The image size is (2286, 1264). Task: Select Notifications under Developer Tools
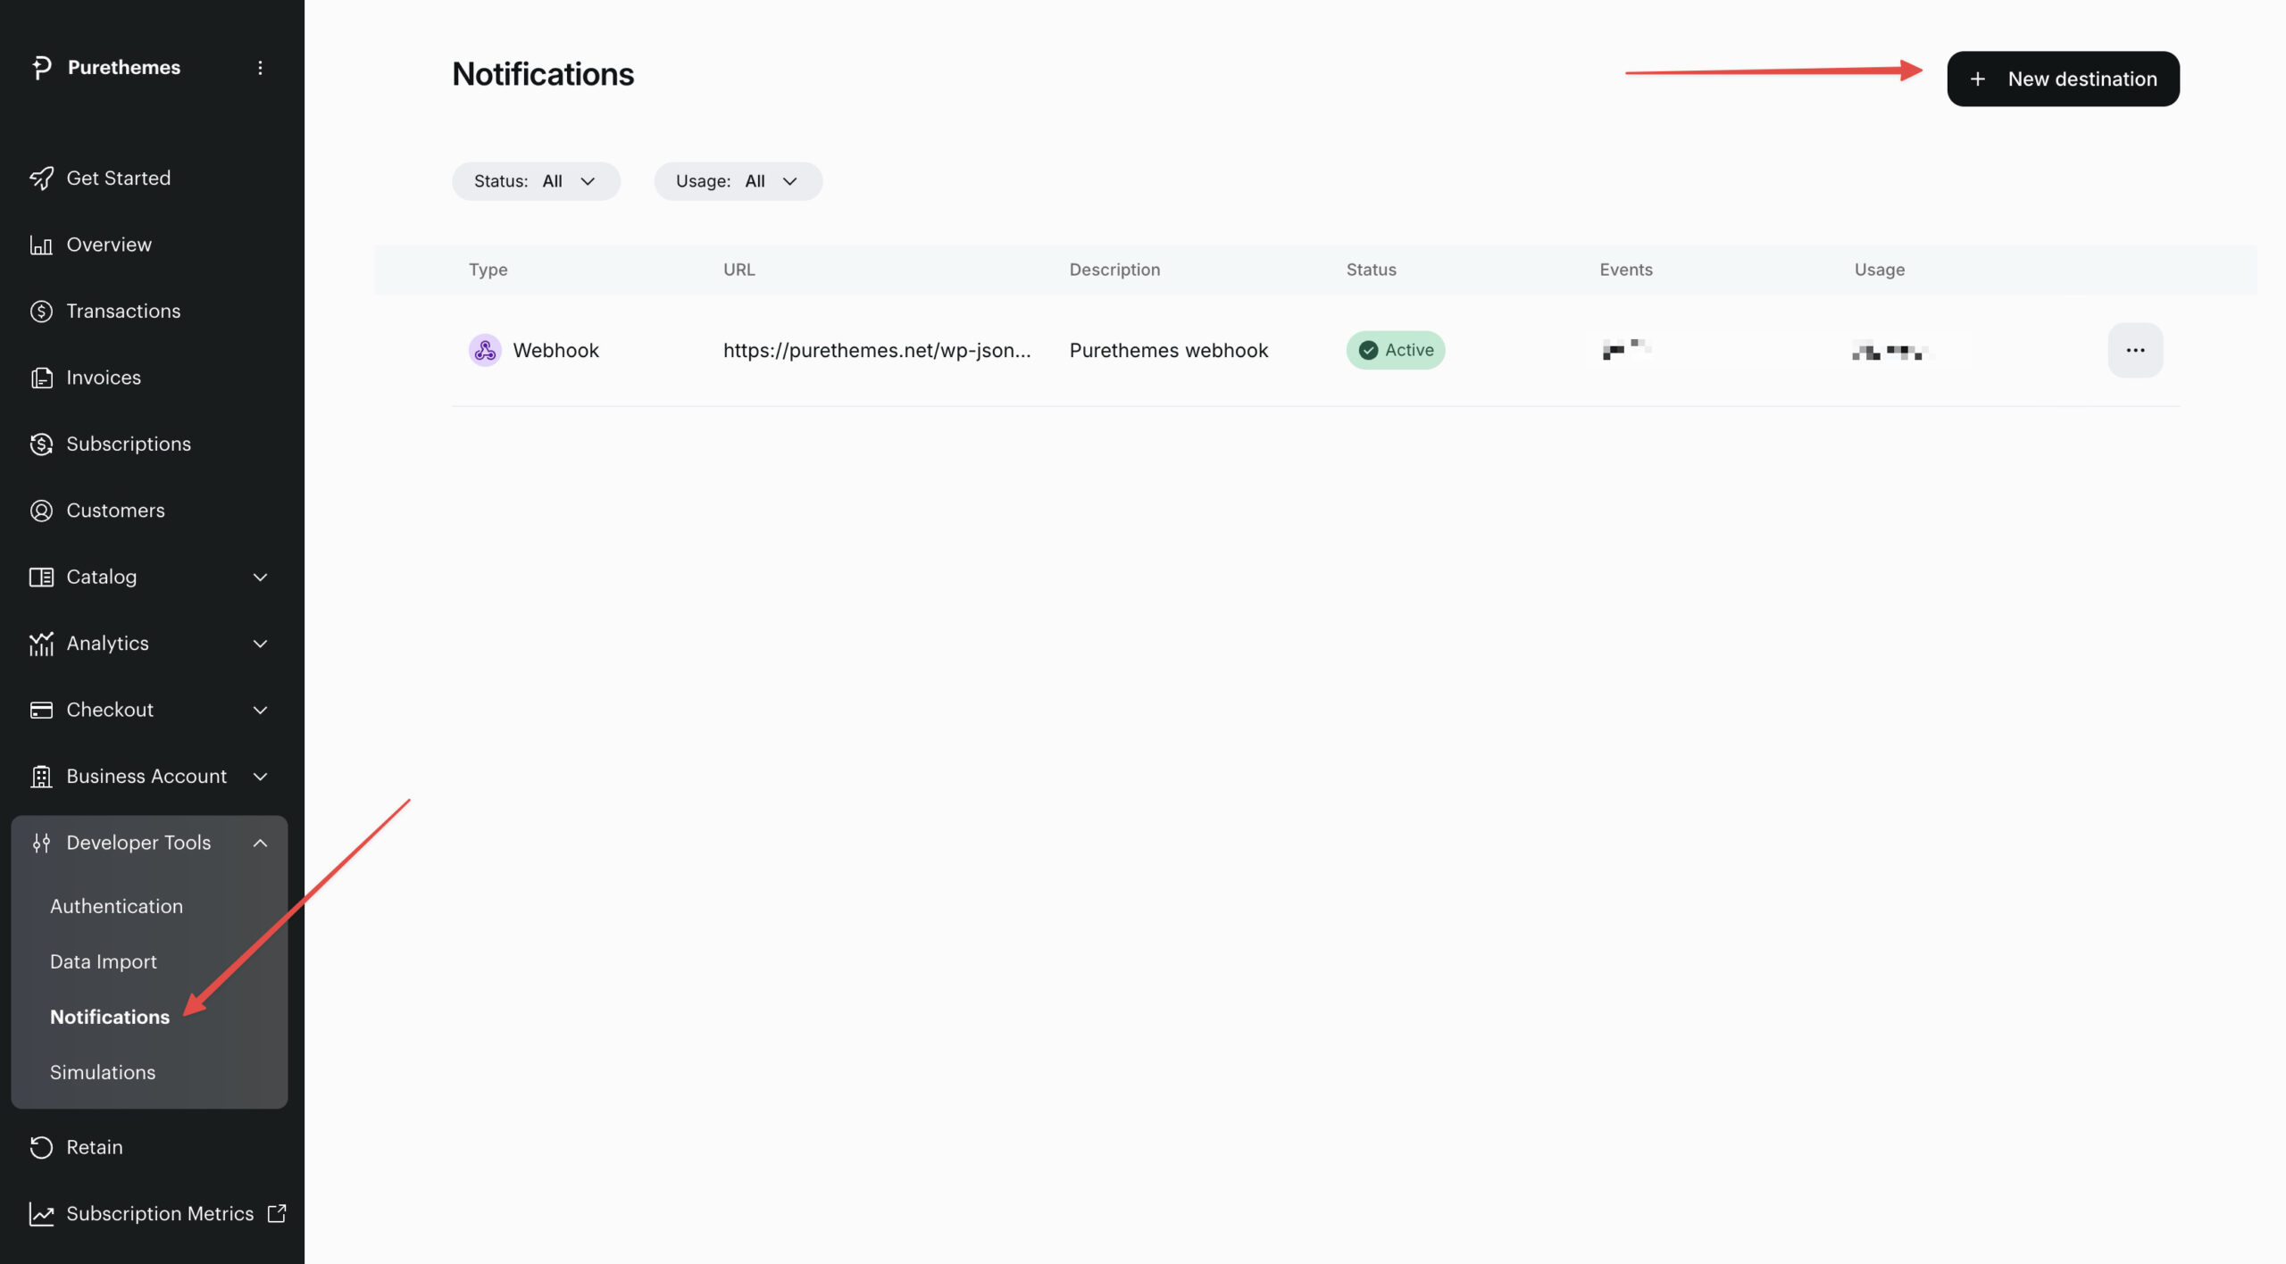pyautogui.click(x=110, y=1017)
